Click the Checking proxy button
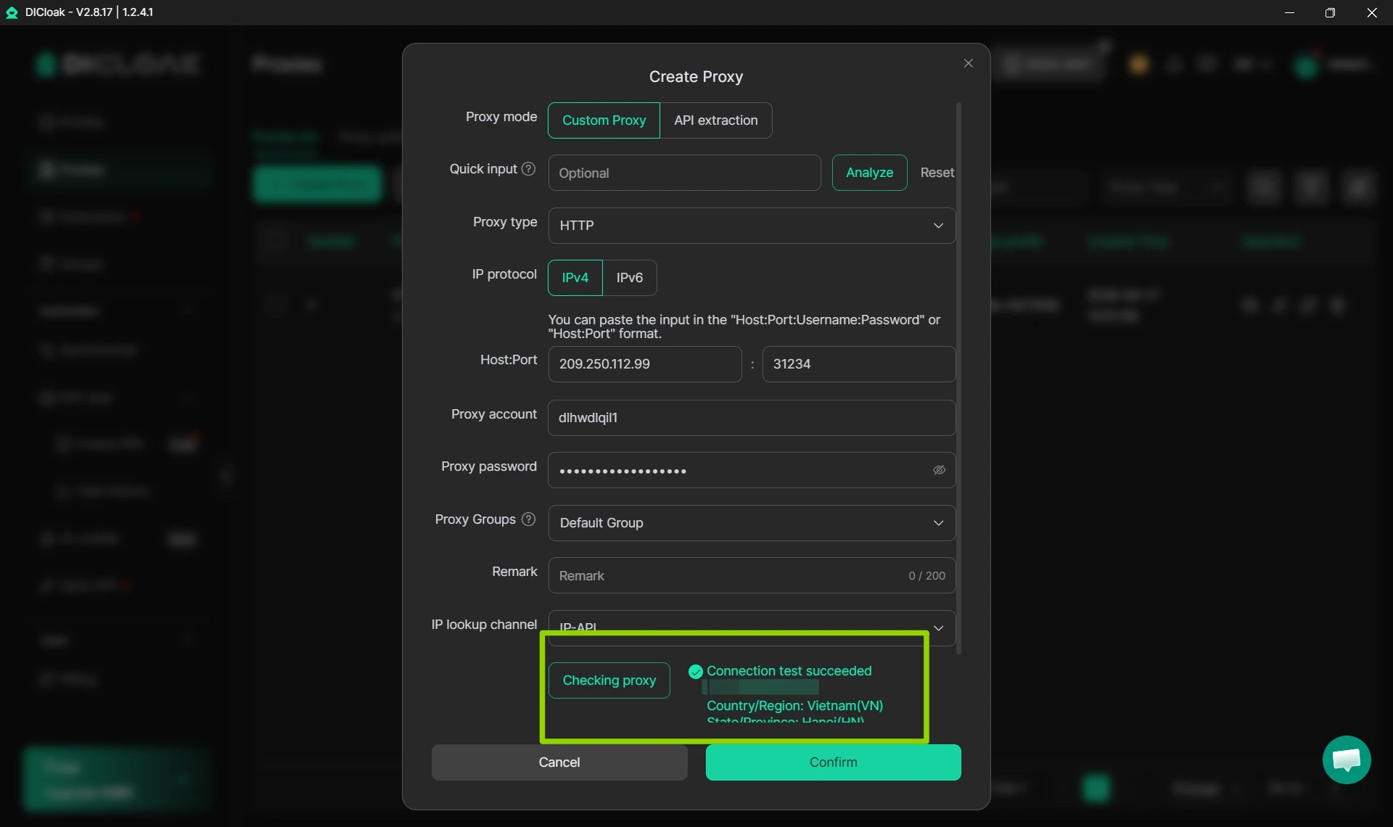Image resolution: width=1393 pixels, height=827 pixels. (x=609, y=680)
